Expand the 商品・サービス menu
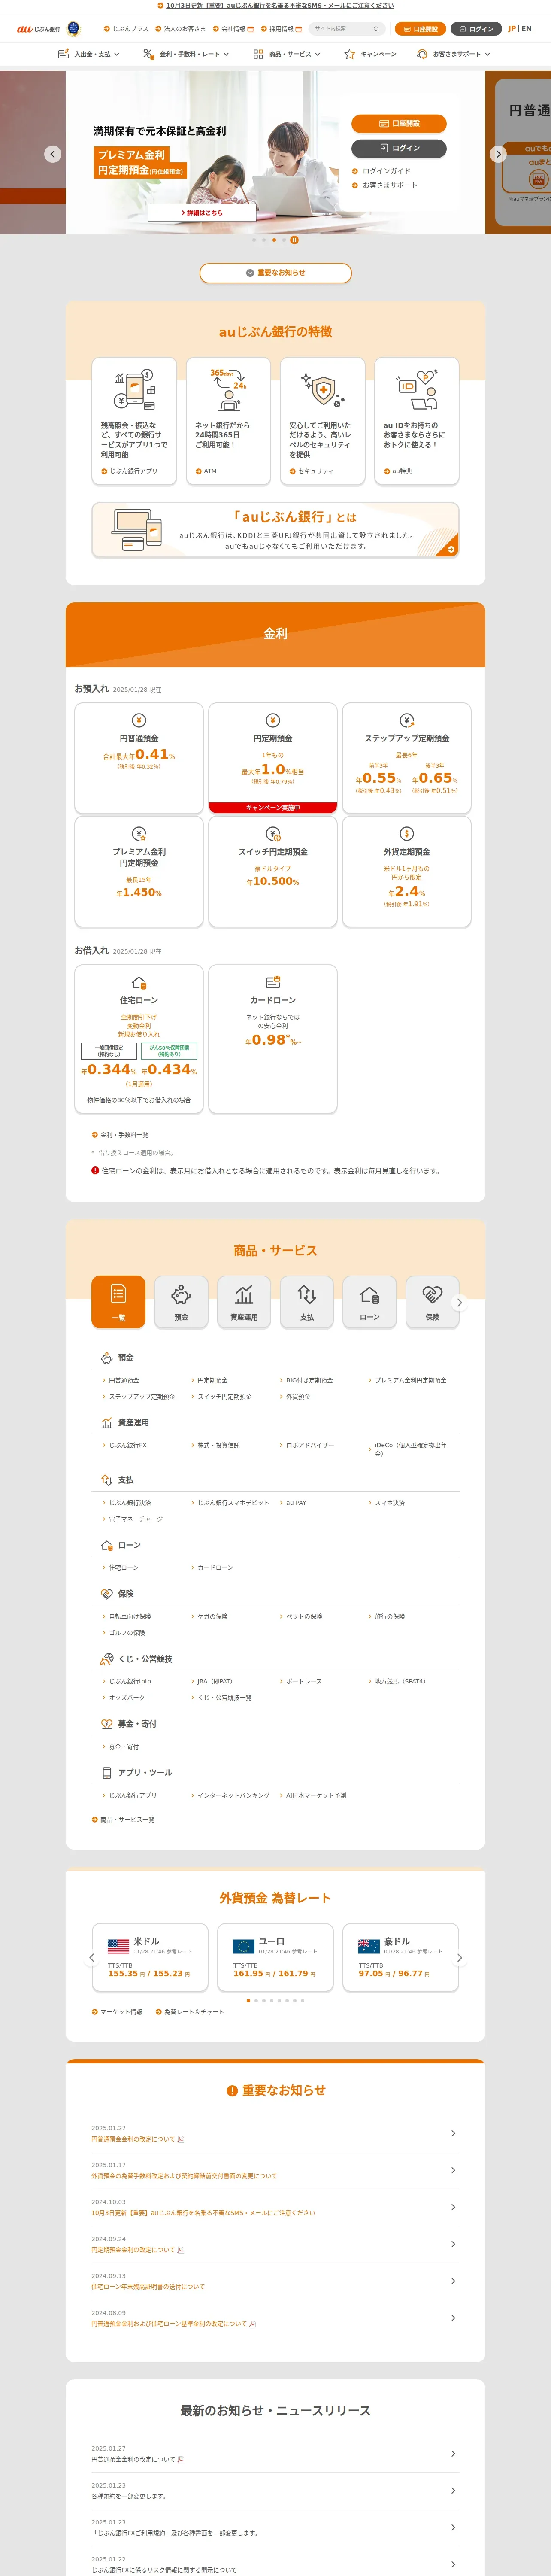 pyautogui.click(x=287, y=54)
